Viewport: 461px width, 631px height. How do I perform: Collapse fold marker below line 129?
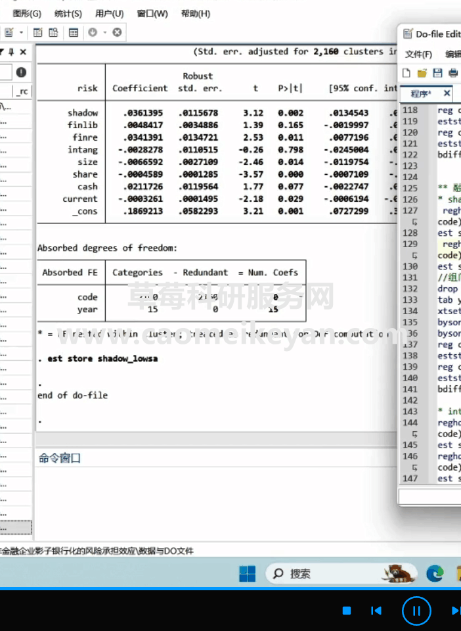415,255
